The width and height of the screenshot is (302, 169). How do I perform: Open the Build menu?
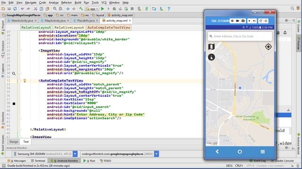pos(78,3)
